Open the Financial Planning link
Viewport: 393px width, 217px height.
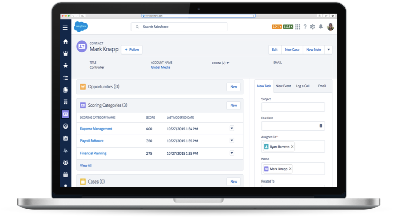[x=93, y=153]
